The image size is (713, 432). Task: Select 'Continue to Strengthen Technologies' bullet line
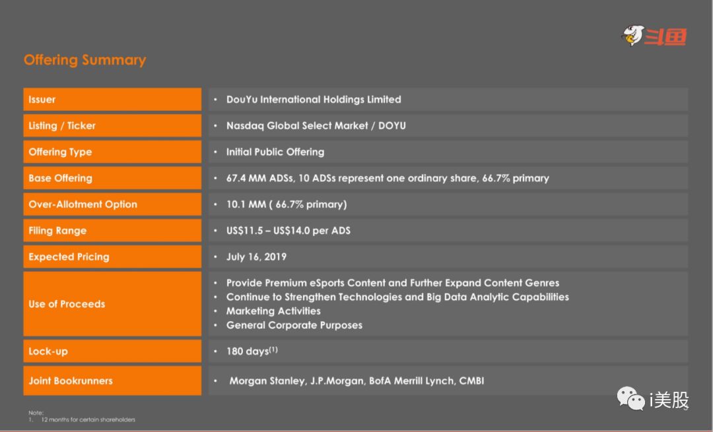[x=397, y=297]
